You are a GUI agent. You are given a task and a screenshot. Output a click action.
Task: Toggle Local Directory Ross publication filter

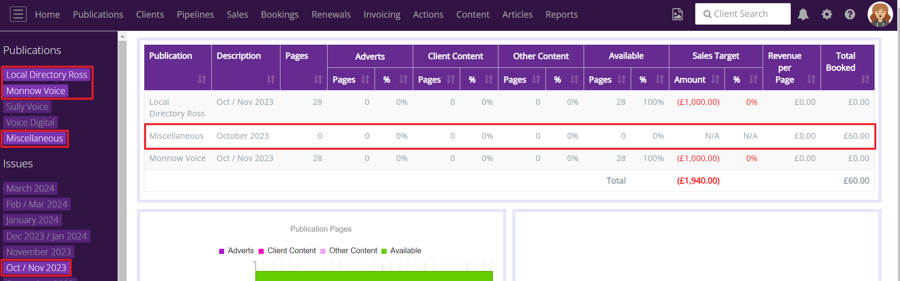click(47, 74)
